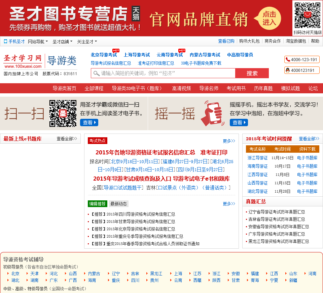This screenshot has height=293, width=323.
Task: Select 四川 in 初级导游员 region list
Action: pyautogui.click(x=135, y=280)
